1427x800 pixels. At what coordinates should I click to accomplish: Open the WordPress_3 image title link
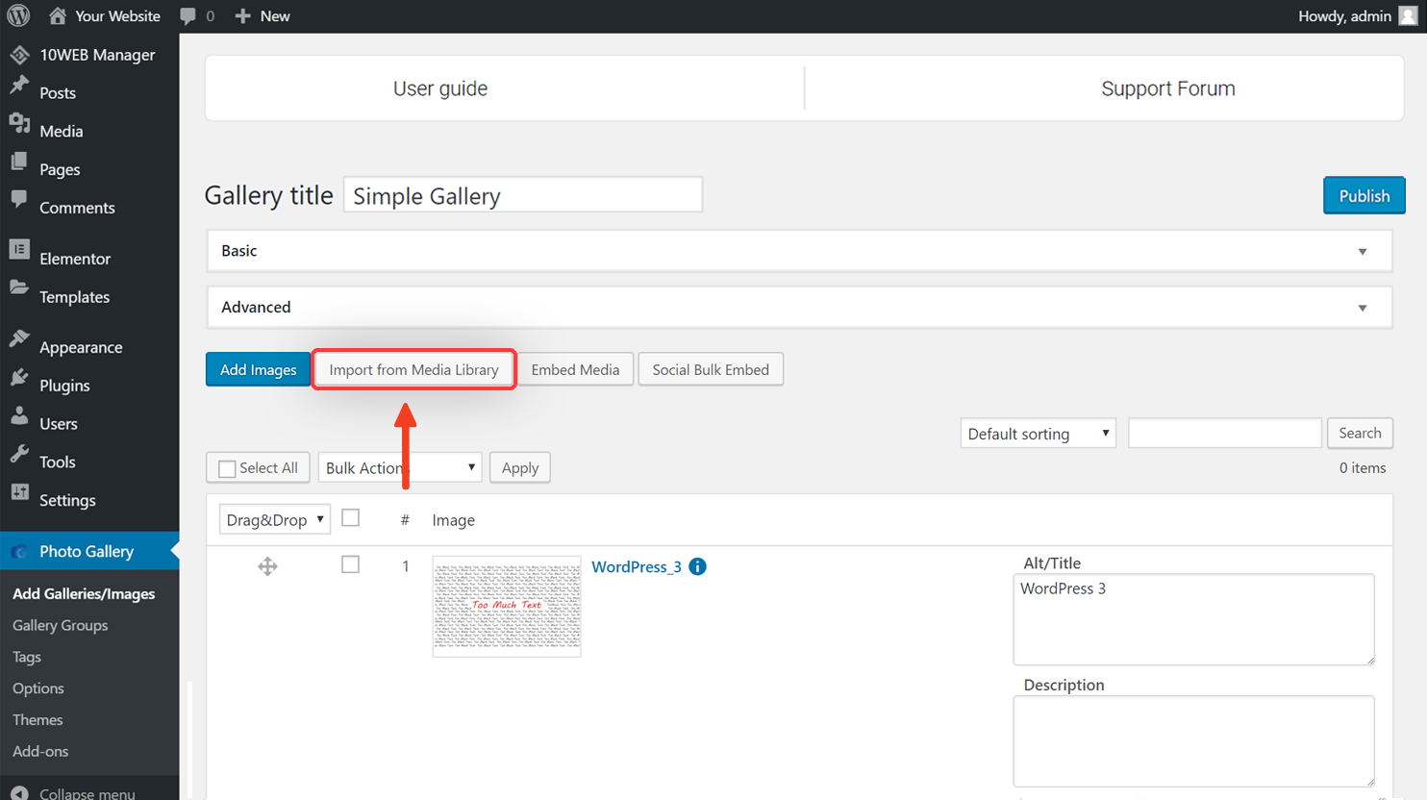tap(637, 566)
